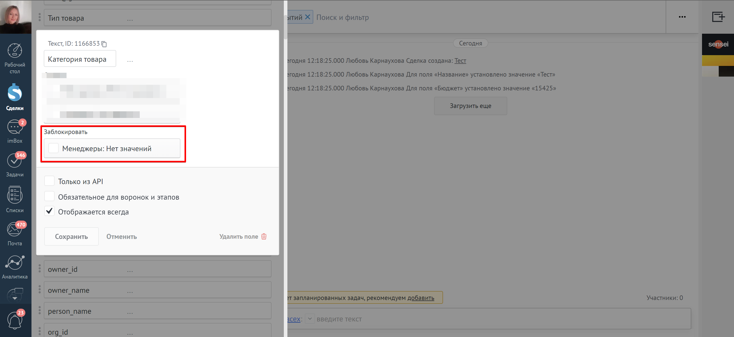Remove the filter tag with X icon
The height and width of the screenshot is (337, 734).
307,17
